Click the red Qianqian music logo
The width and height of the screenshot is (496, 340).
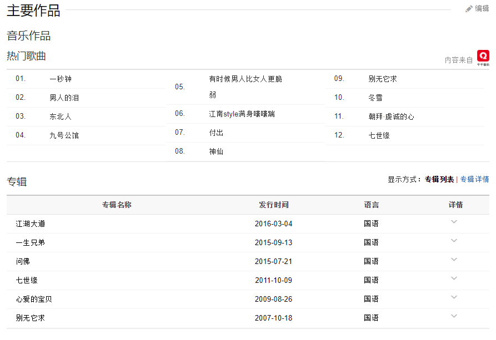click(483, 57)
